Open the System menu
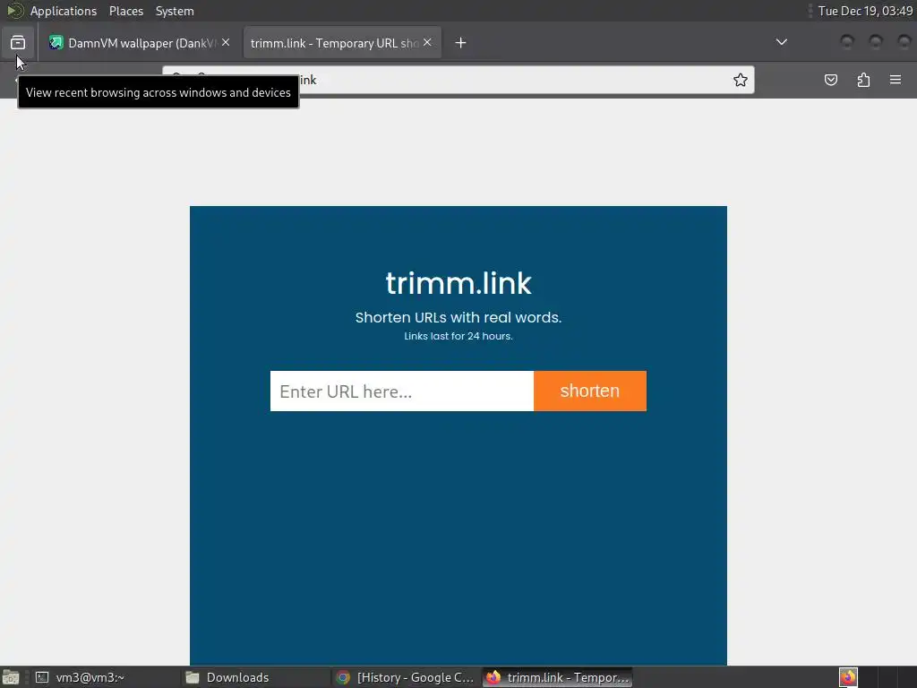The image size is (917, 688). (175, 11)
